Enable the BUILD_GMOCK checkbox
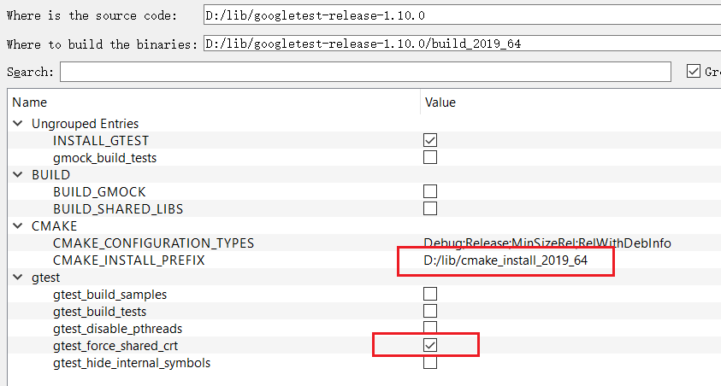 click(430, 191)
